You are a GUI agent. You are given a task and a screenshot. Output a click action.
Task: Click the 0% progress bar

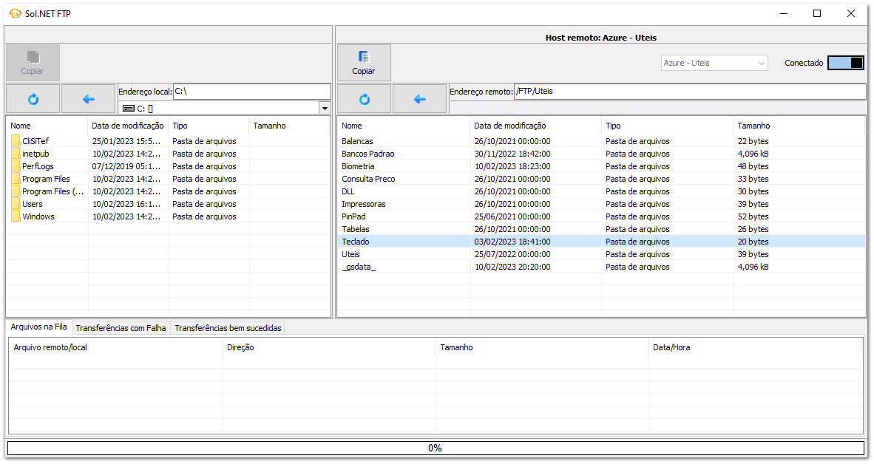pyautogui.click(x=436, y=448)
